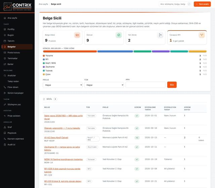Click the Belge Ailesi folder icon
Image resolution: width=215 pixels, height=188 pixels.
(77, 35)
